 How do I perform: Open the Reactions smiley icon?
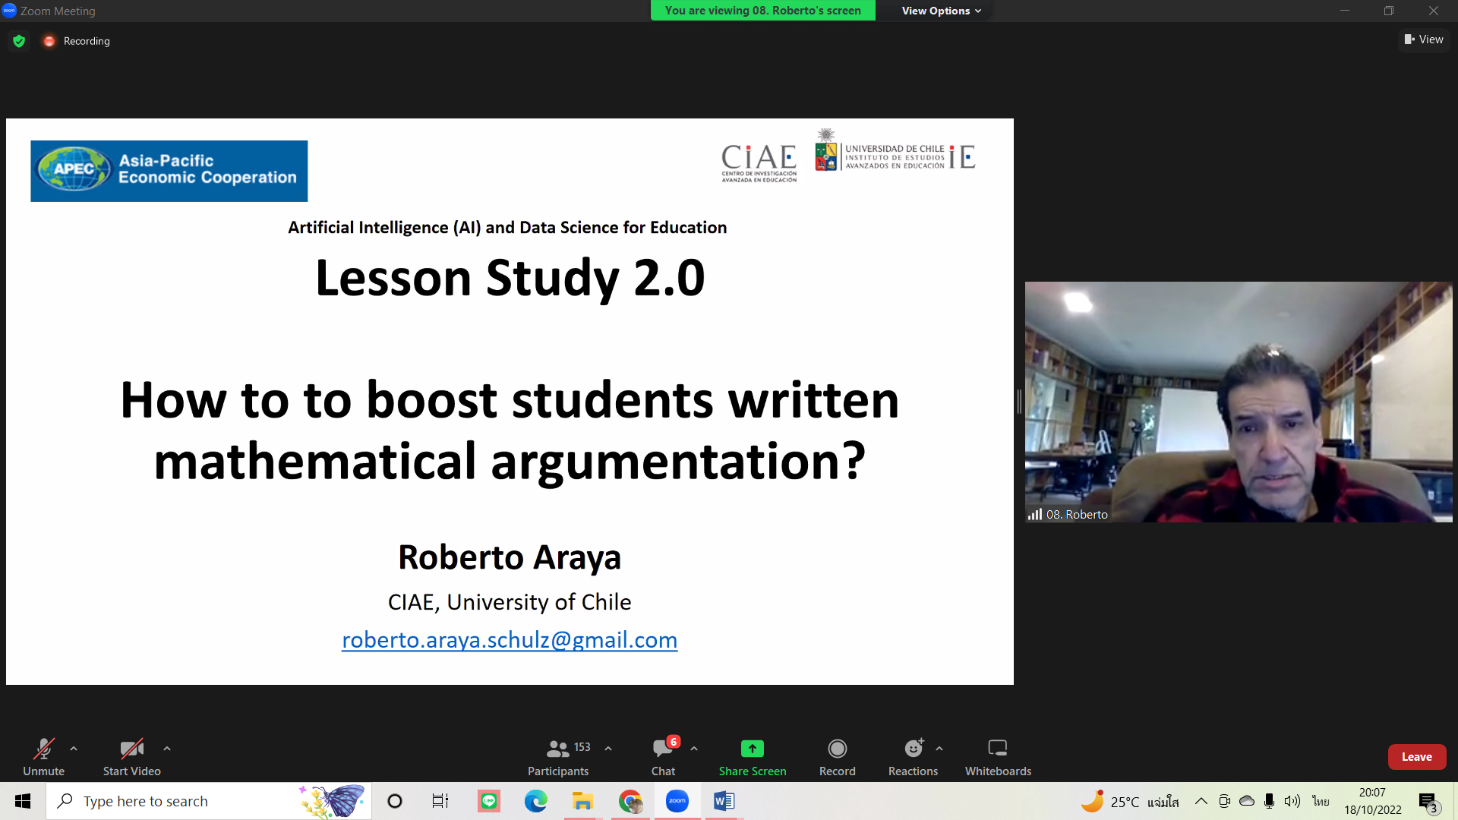913,749
